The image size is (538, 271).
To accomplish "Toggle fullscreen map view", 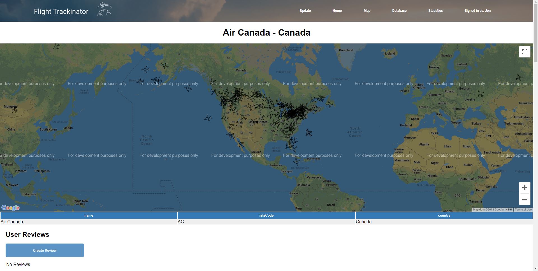I will (x=525, y=52).
